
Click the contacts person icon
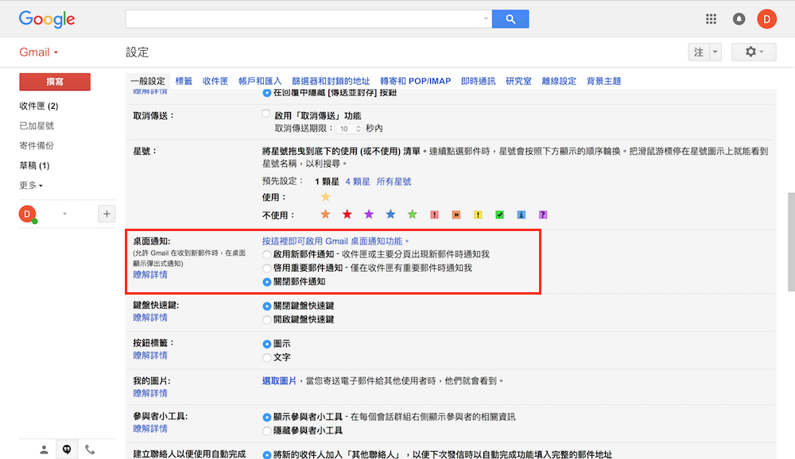pyautogui.click(x=45, y=449)
